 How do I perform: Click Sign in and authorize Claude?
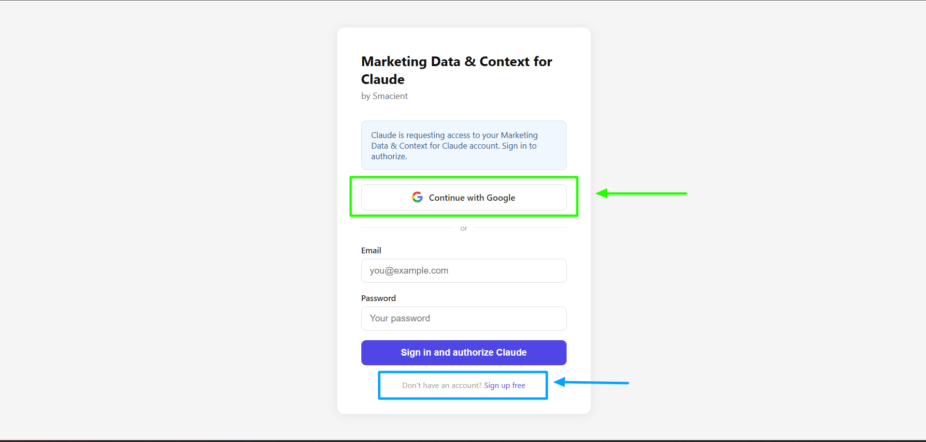pyautogui.click(x=464, y=353)
